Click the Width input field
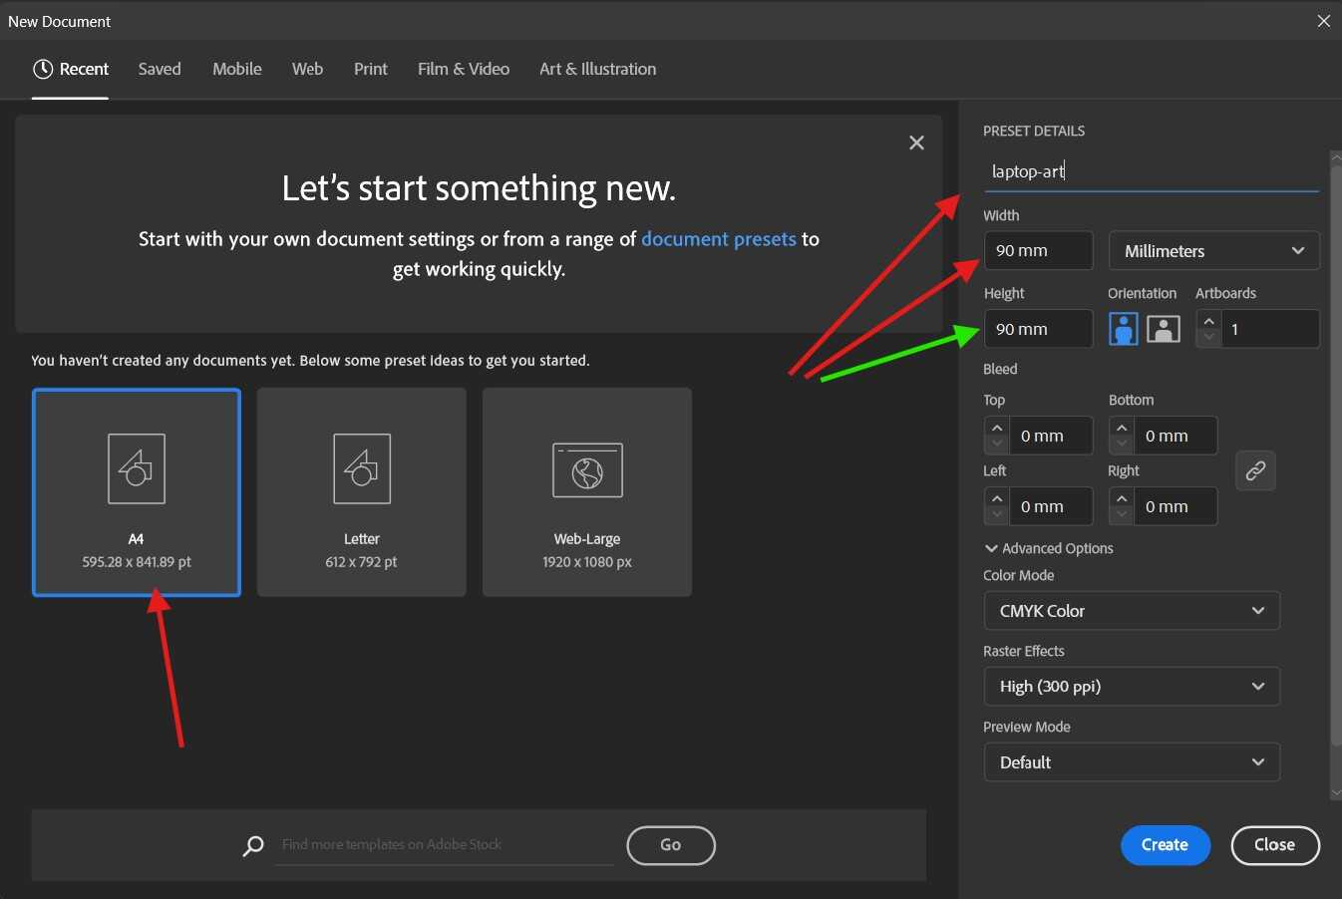The width and height of the screenshot is (1342, 899). [1038, 251]
